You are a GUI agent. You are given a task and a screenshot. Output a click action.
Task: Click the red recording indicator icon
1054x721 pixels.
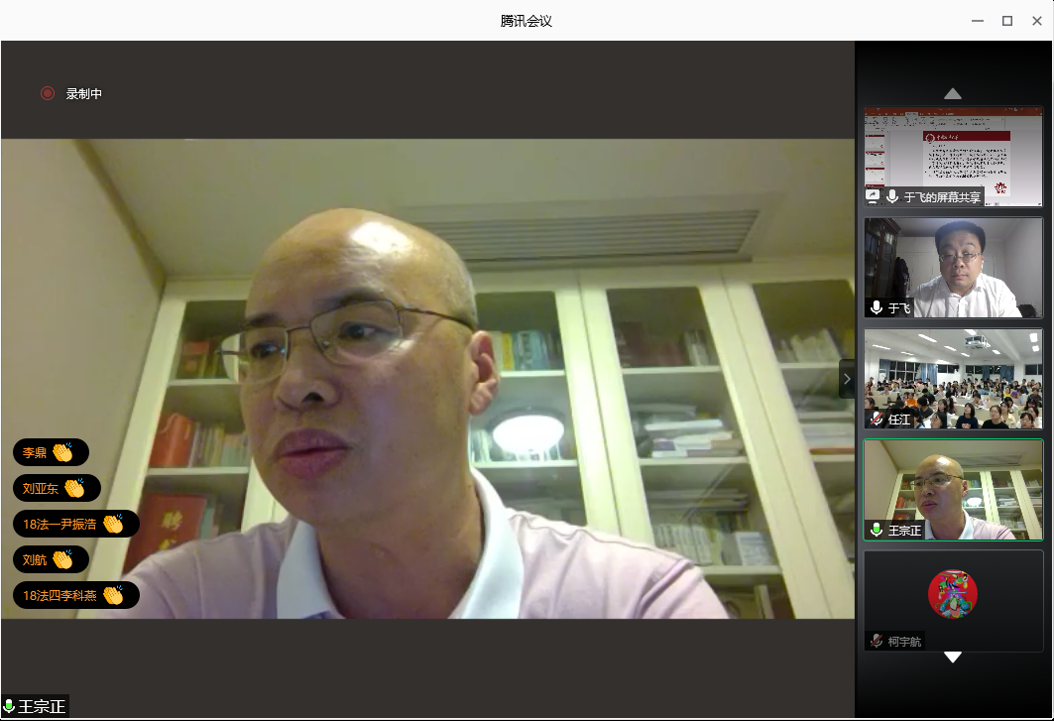48,93
